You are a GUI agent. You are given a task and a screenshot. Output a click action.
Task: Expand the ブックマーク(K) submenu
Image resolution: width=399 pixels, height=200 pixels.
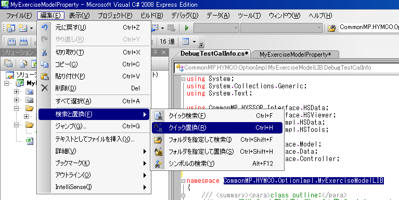click(x=94, y=163)
